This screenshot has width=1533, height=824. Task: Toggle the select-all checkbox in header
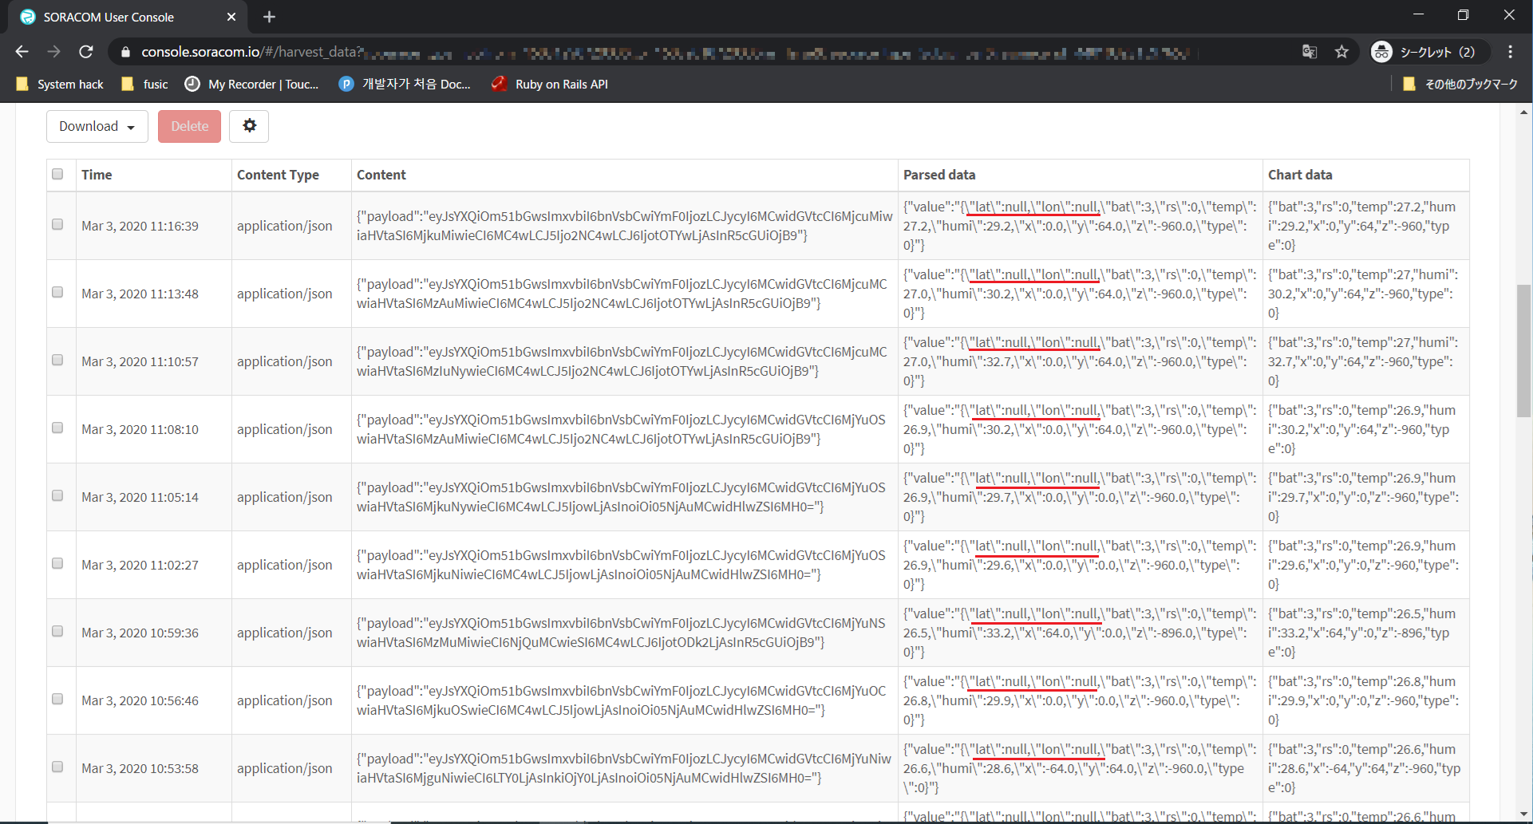tap(57, 174)
